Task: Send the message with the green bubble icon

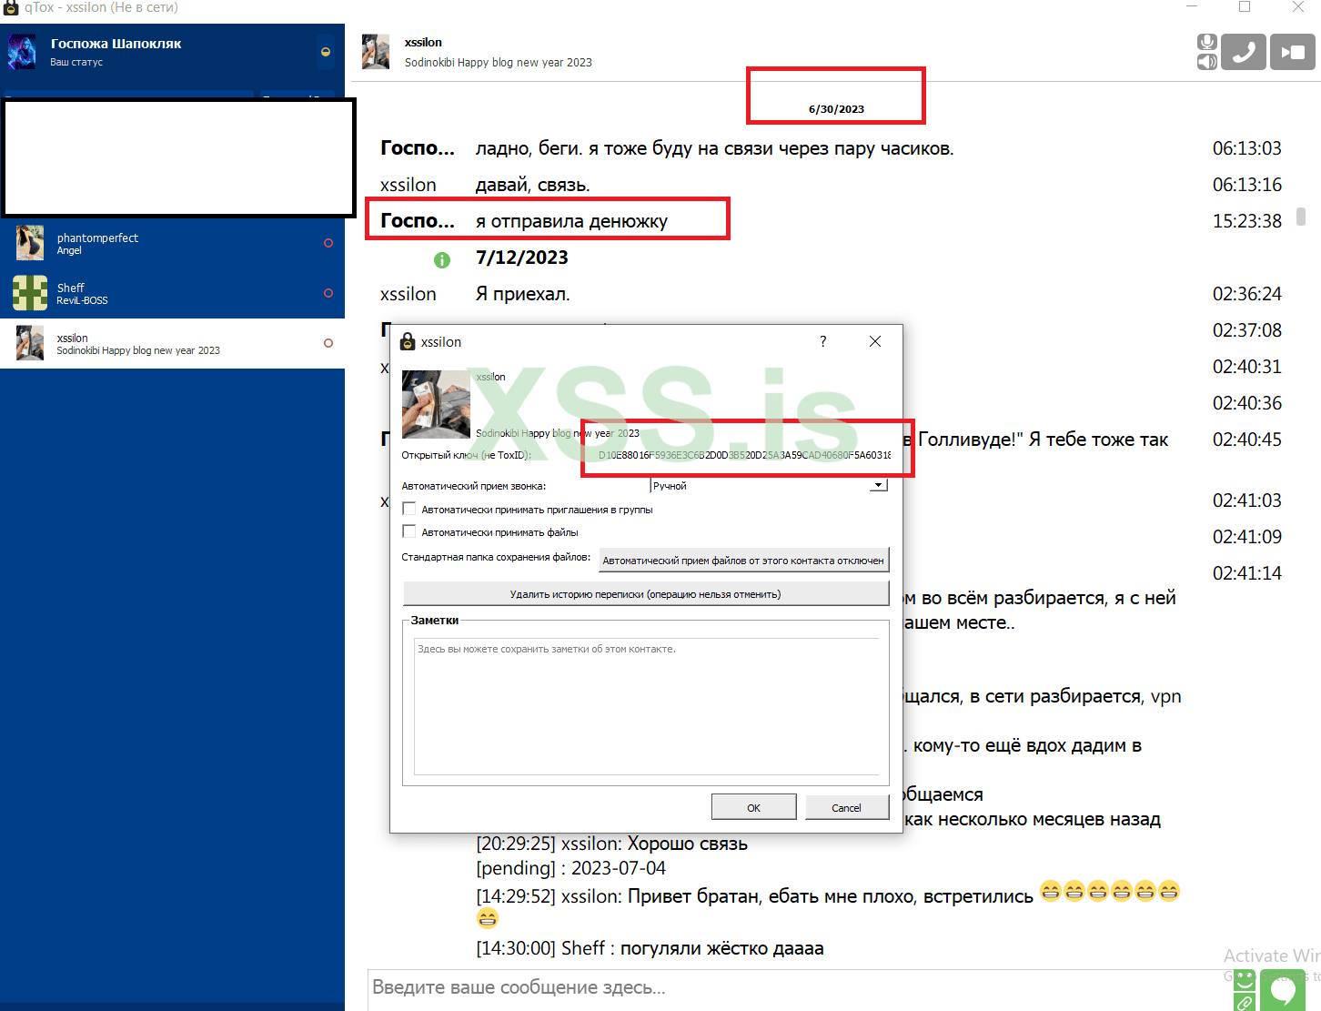Action: 1283,990
